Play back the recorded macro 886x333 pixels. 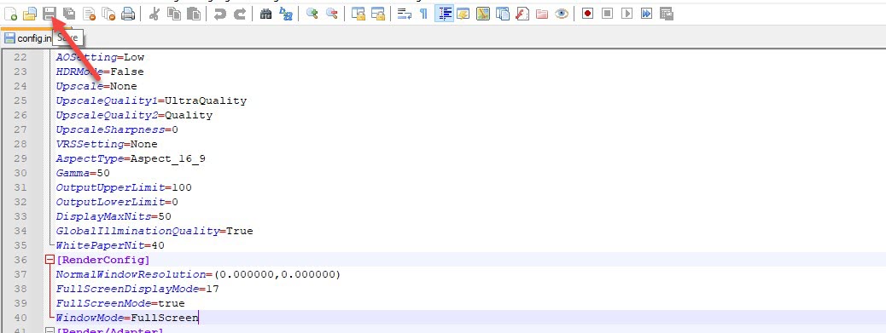(x=627, y=14)
